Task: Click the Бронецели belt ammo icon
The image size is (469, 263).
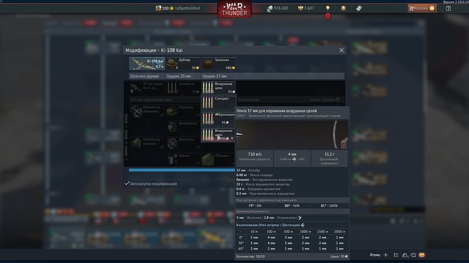Action: pos(208,118)
